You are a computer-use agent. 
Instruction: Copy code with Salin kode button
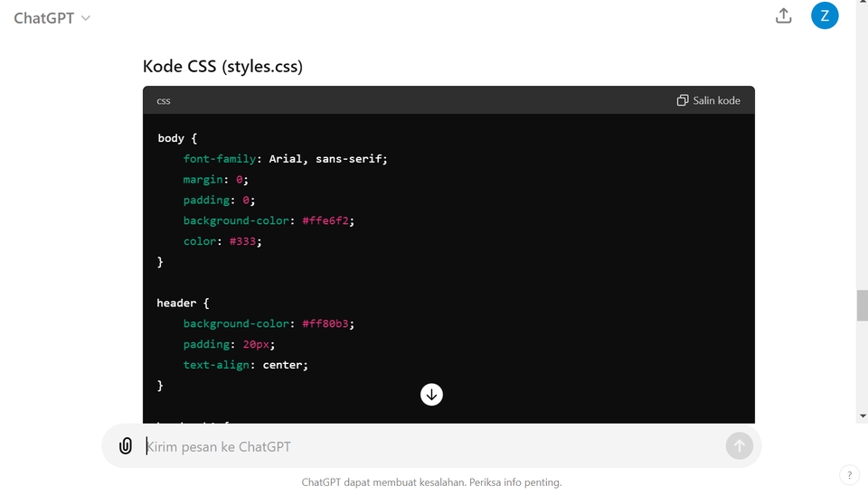click(x=708, y=100)
